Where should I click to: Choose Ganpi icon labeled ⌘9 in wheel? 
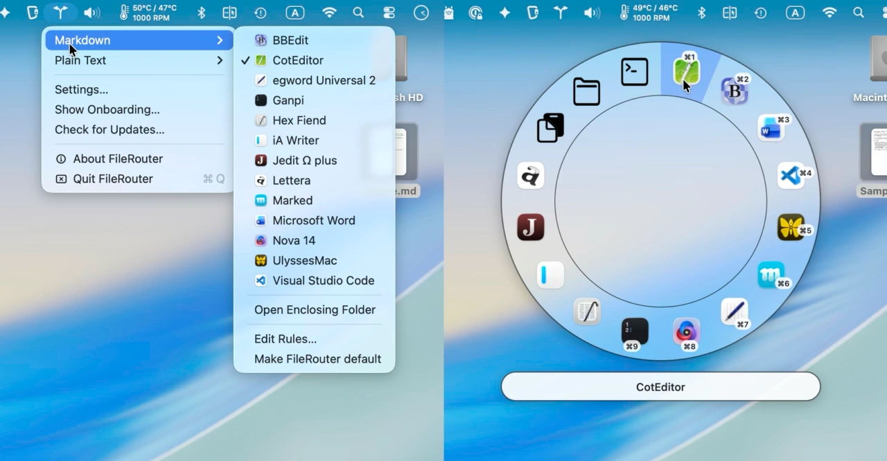635,332
